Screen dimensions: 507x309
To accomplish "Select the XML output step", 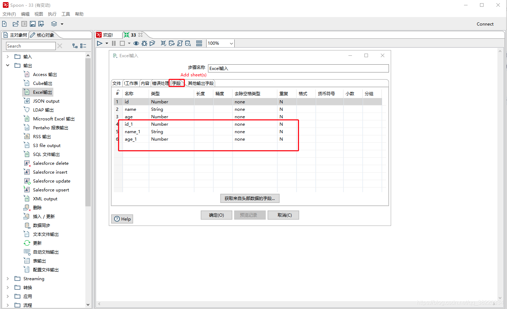I will click(45, 199).
